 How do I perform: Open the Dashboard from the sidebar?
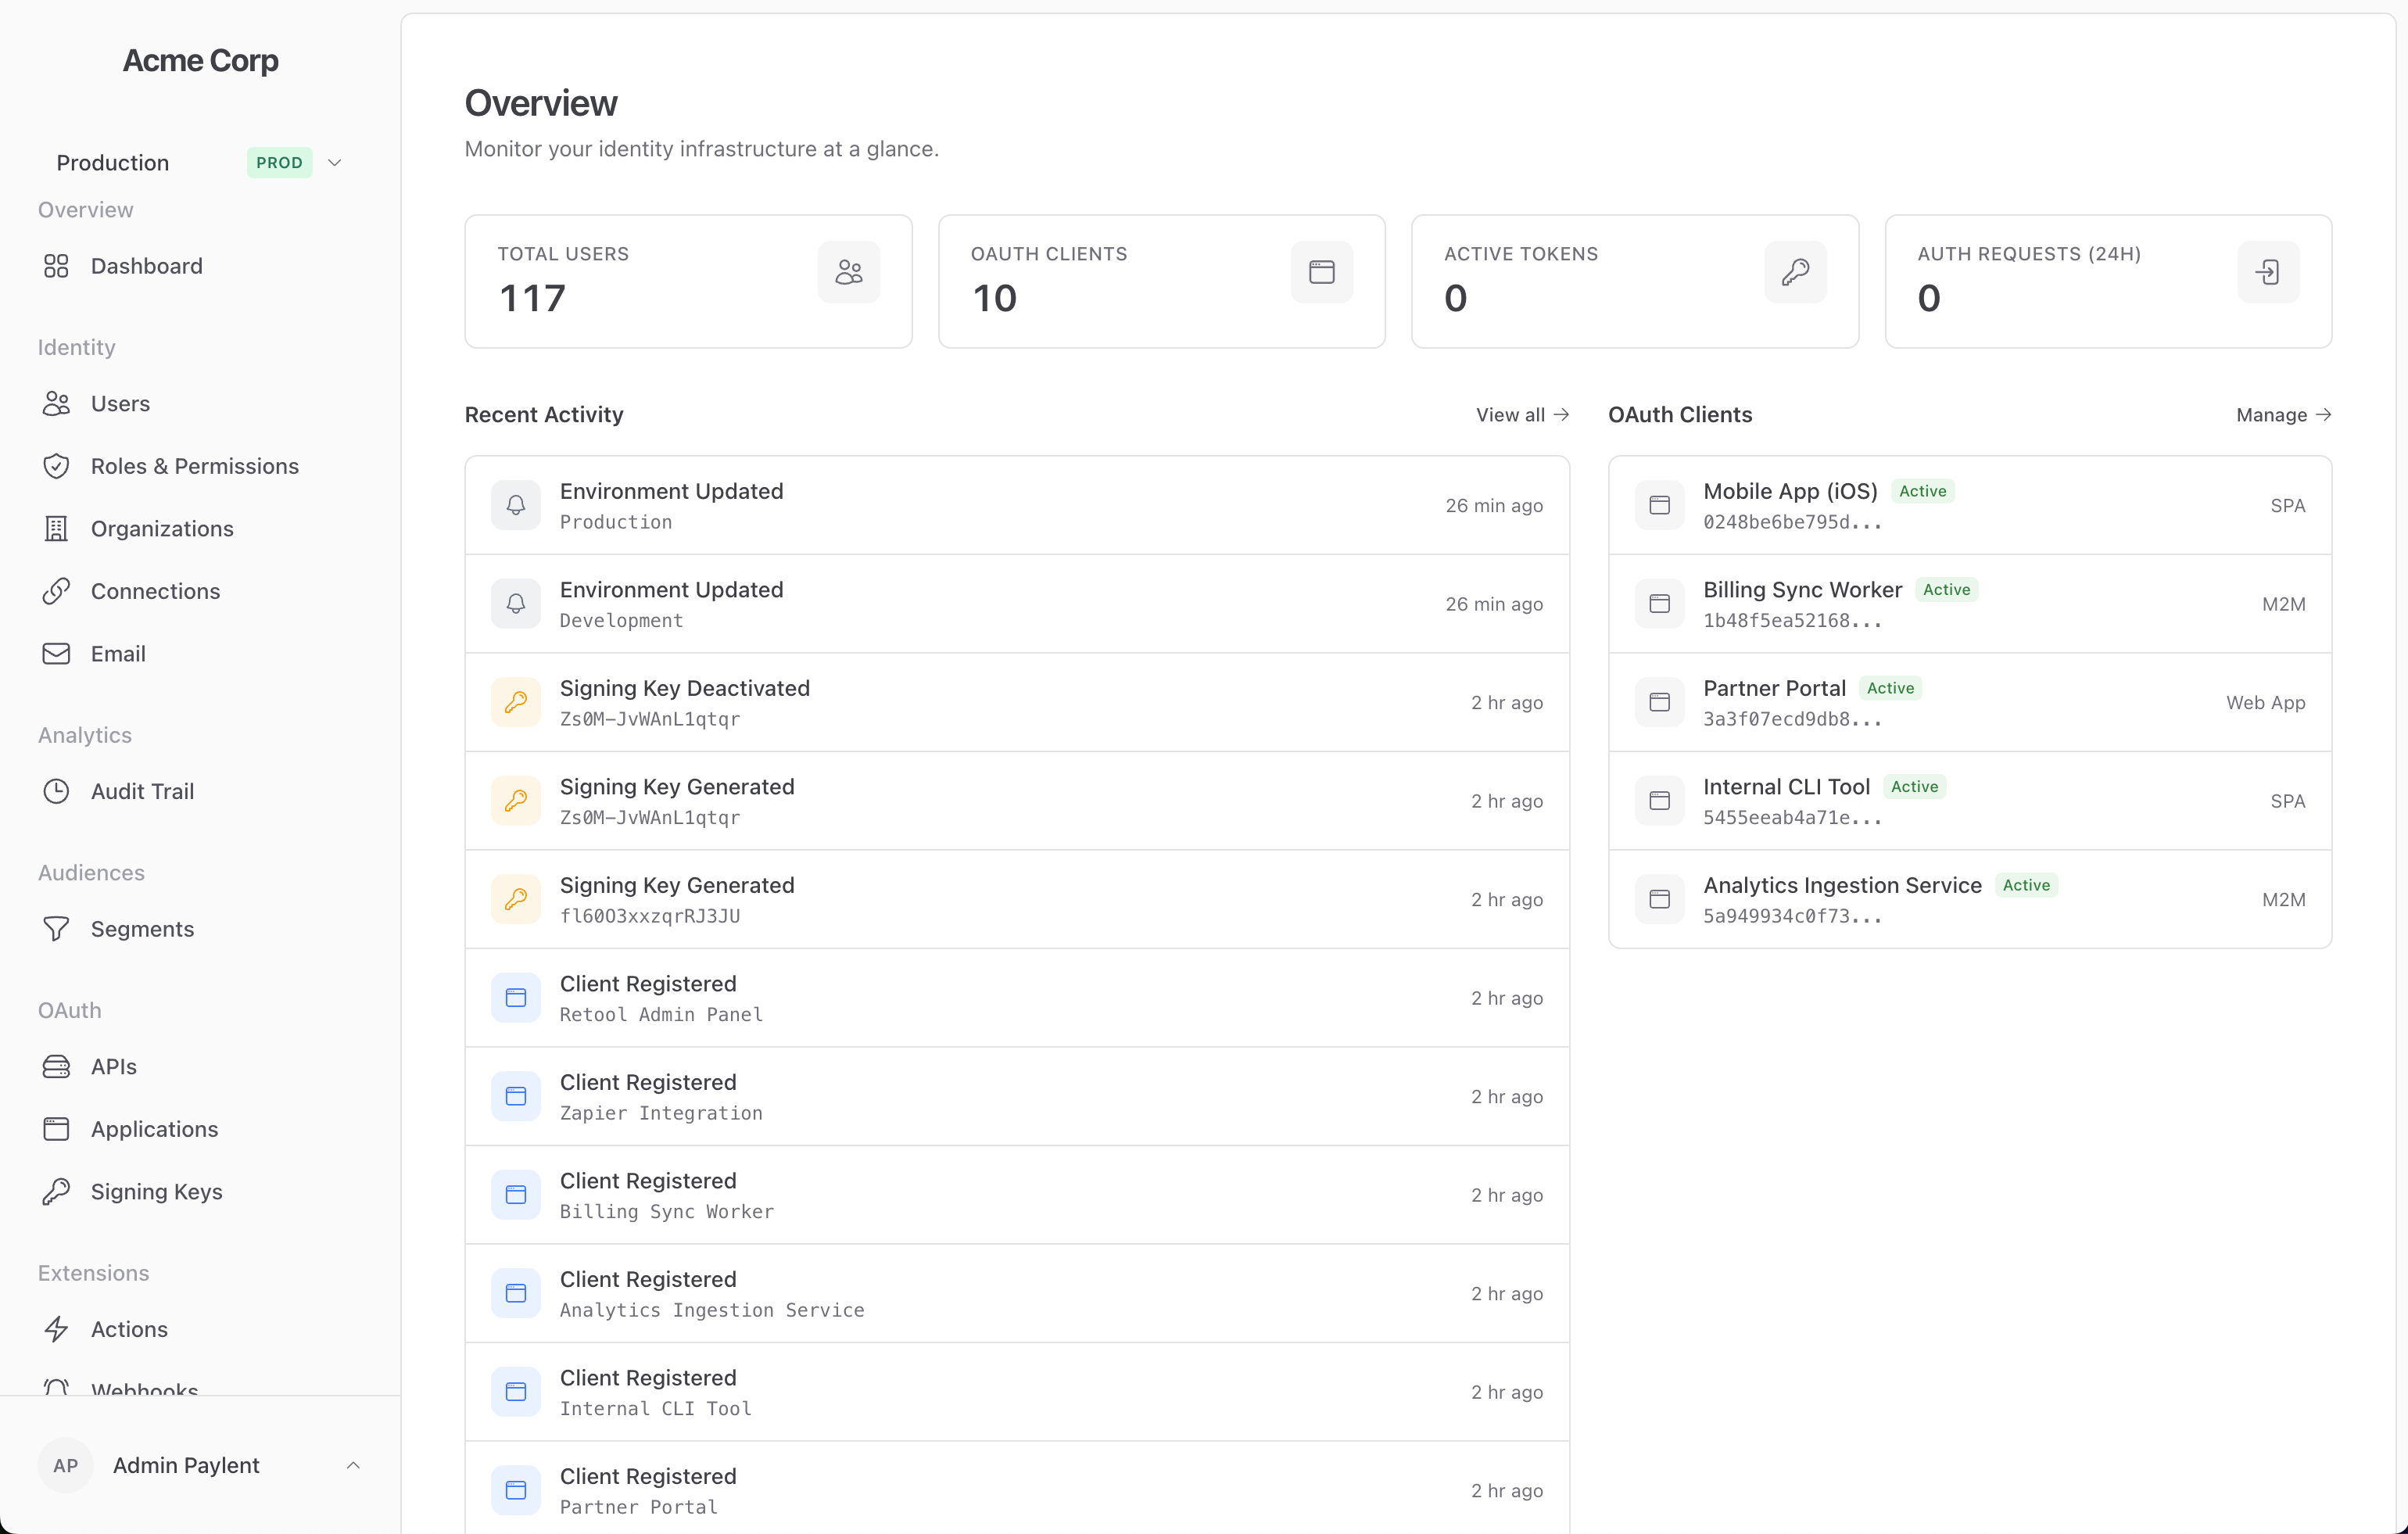point(147,265)
